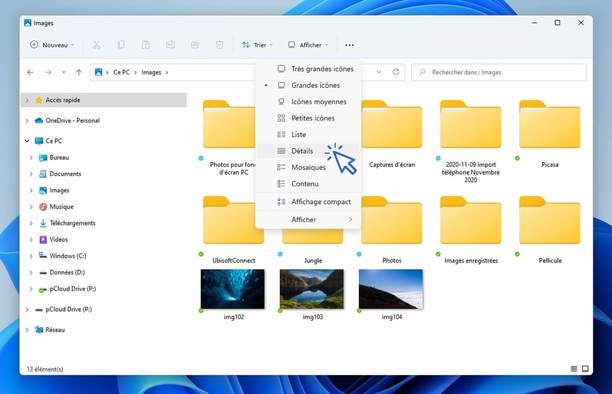Open the Picasa folder
Screen dimensions: 612x394
point(550,134)
